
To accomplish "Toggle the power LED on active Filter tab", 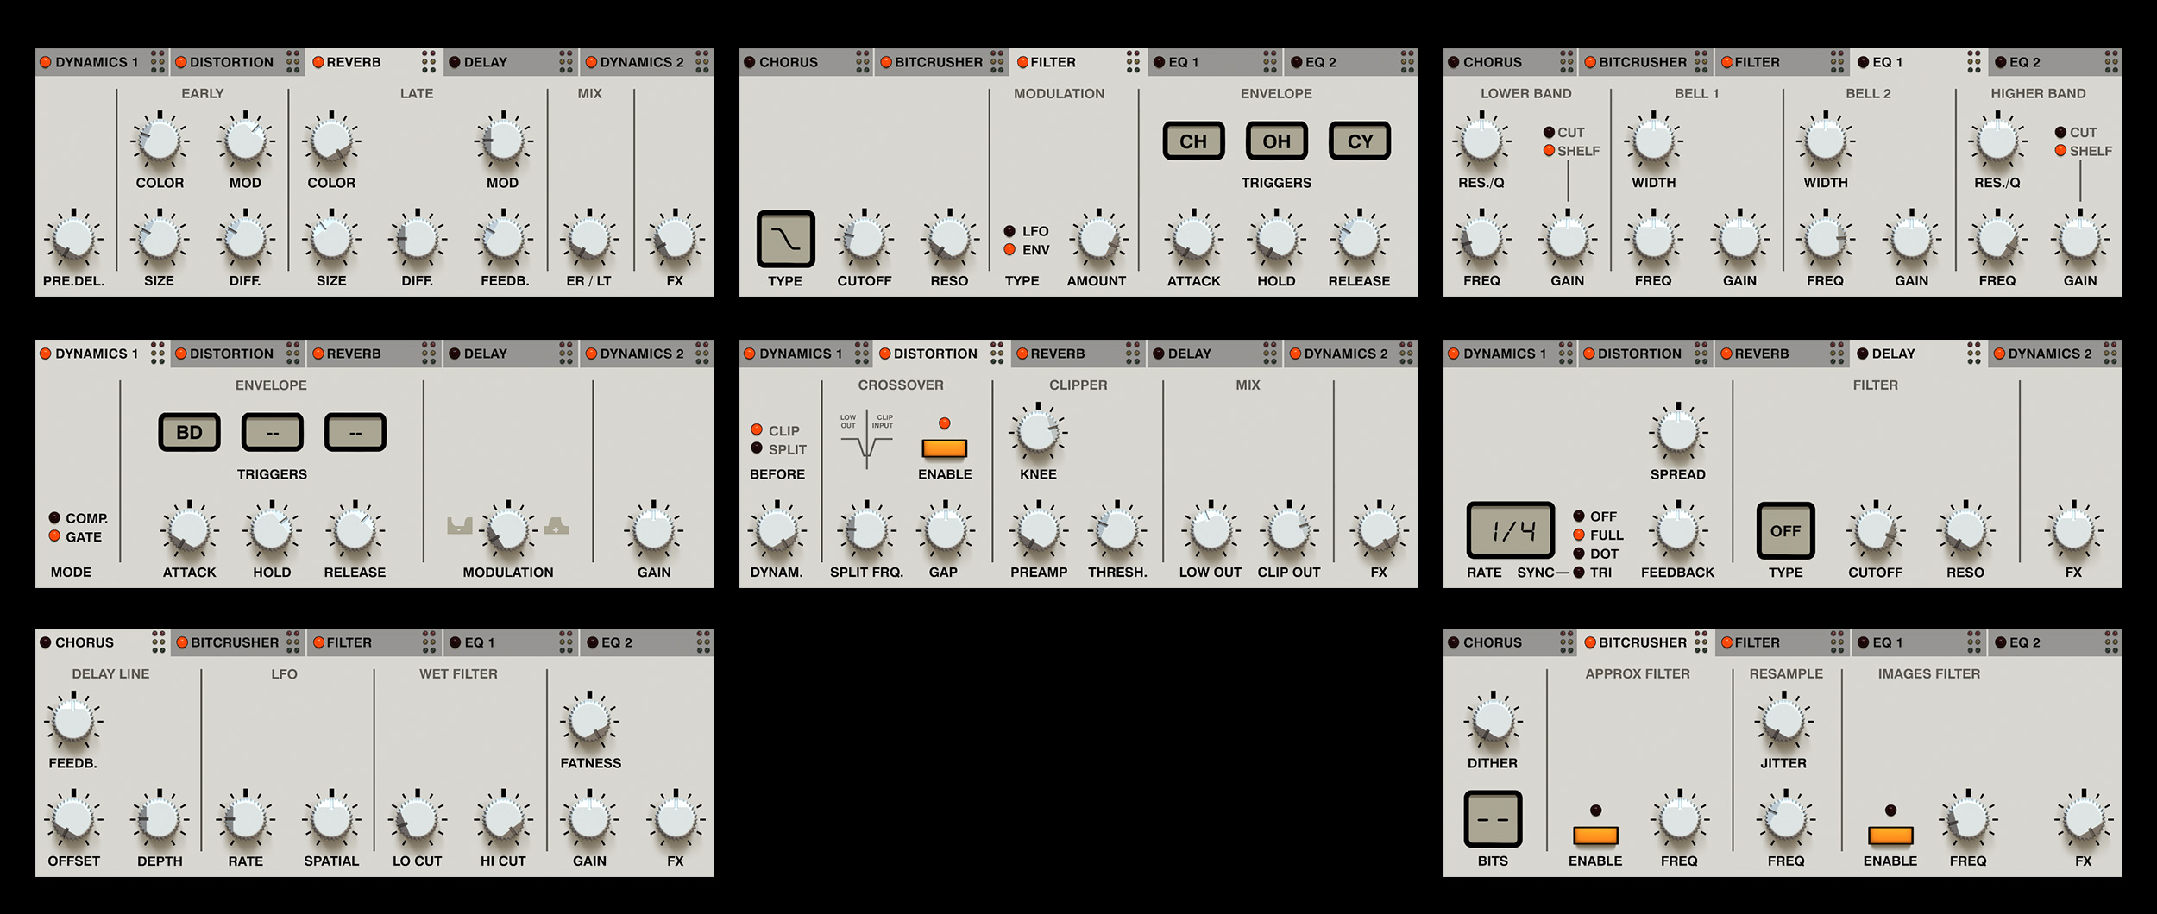I will [x=1022, y=62].
